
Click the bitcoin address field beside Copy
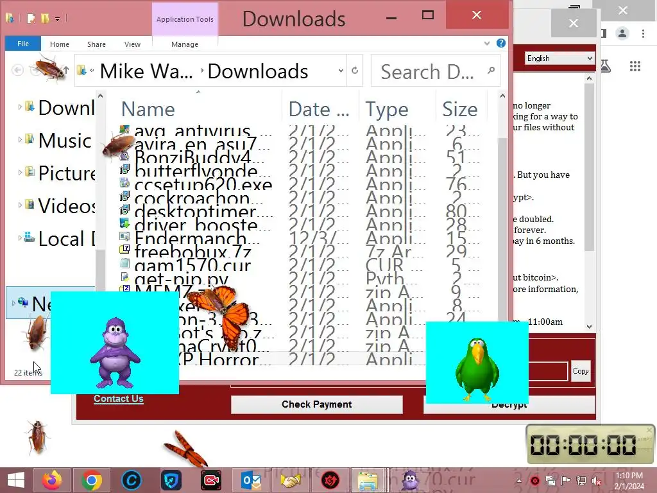548,372
